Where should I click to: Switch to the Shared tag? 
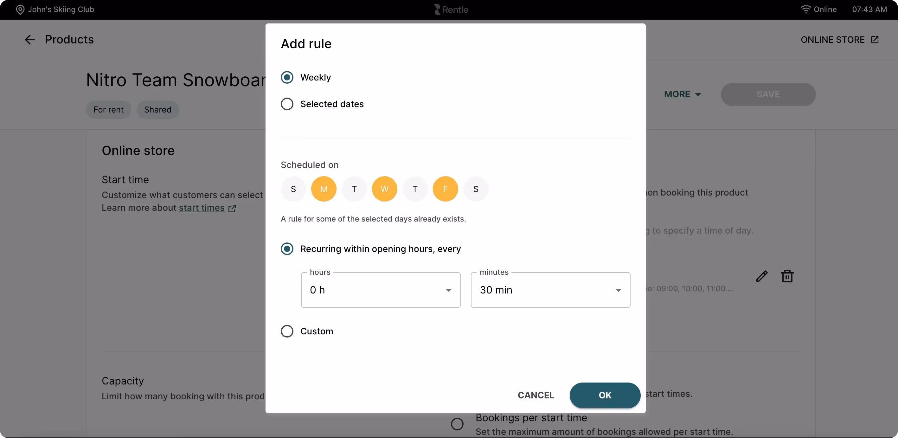click(x=157, y=110)
